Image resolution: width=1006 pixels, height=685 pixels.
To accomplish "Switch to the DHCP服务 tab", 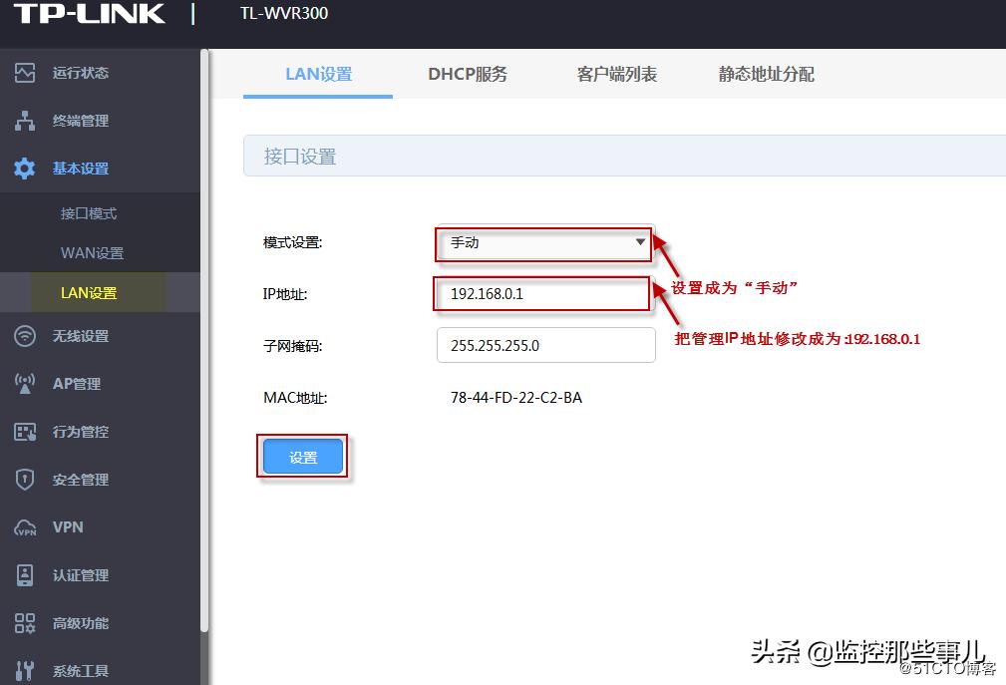I will (x=468, y=74).
